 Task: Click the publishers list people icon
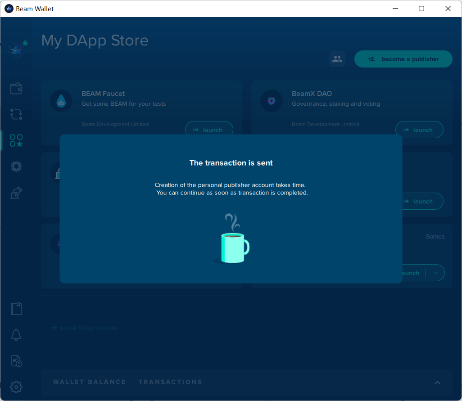coord(337,59)
